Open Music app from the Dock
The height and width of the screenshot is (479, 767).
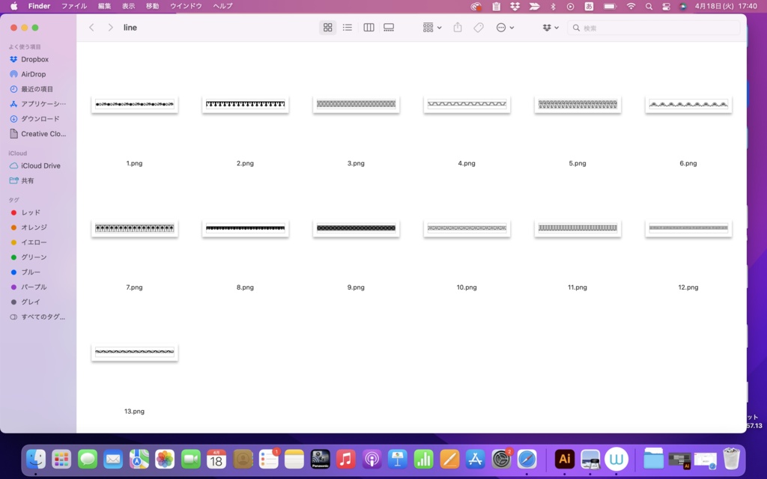click(x=346, y=459)
